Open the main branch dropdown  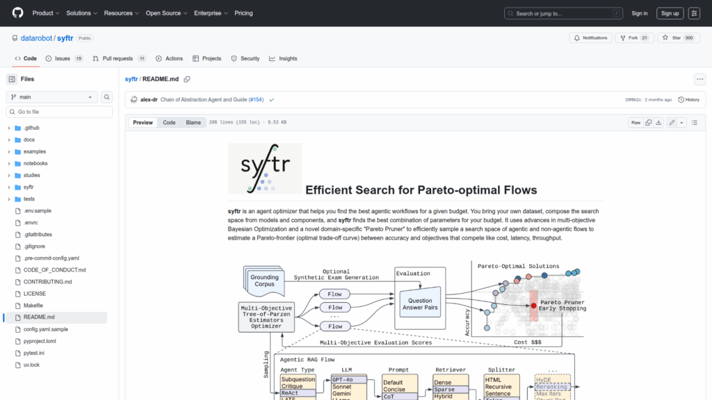[52, 97]
